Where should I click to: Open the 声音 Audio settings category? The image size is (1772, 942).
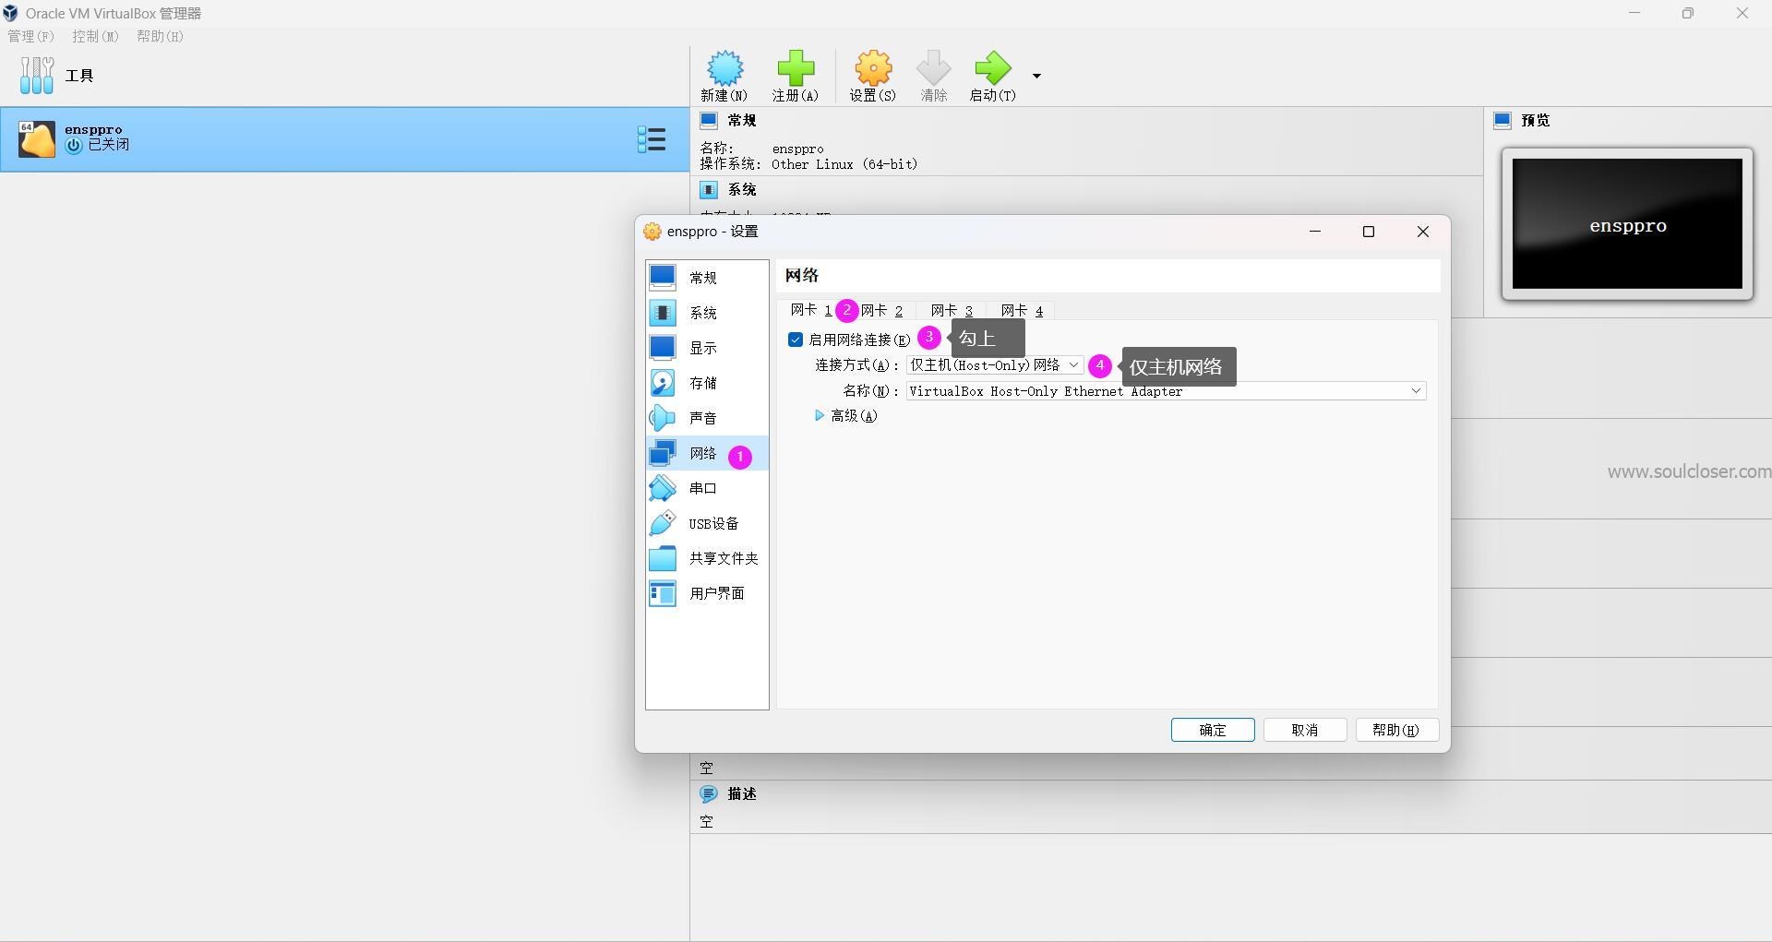click(x=707, y=418)
